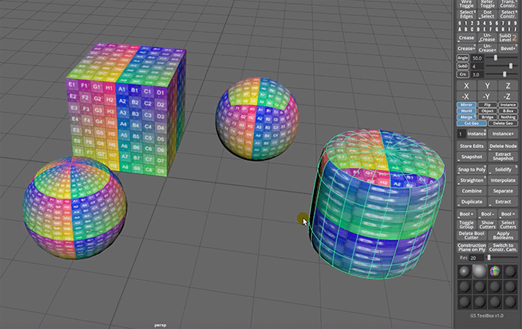Click the Solidify button

point(503,169)
